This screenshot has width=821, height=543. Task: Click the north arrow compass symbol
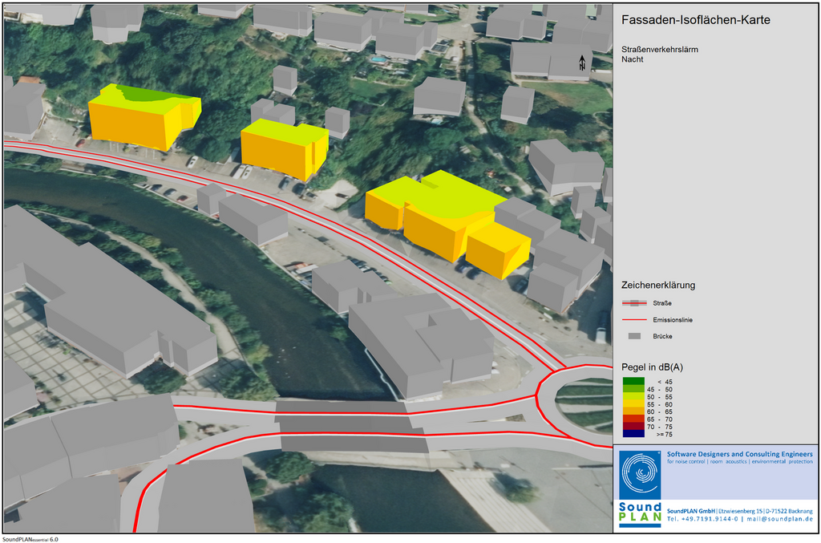click(x=582, y=62)
